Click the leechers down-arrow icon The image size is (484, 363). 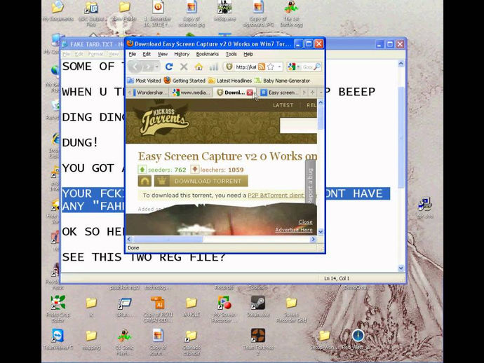click(x=194, y=170)
